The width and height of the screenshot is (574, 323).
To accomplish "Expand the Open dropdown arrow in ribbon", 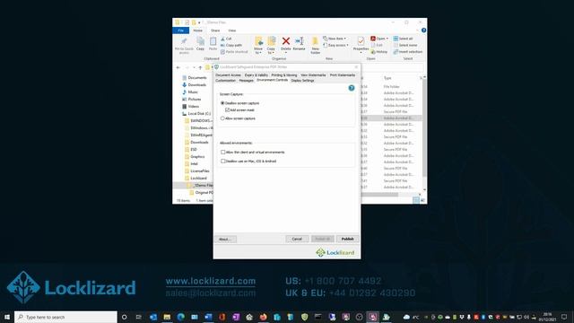I will (387, 39).
